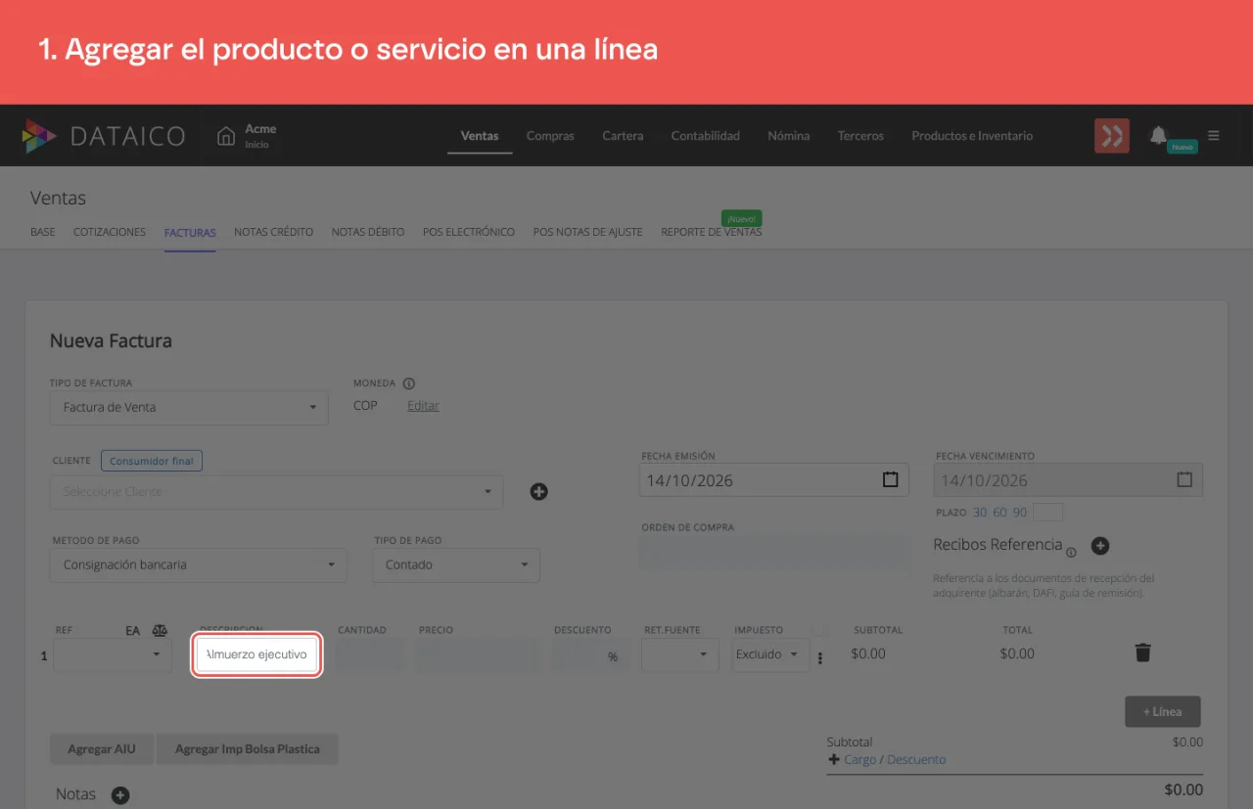Open the Seleccione Cliente dropdown
The width and height of the screenshot is (1253, 809).
(x=276, y=492)
